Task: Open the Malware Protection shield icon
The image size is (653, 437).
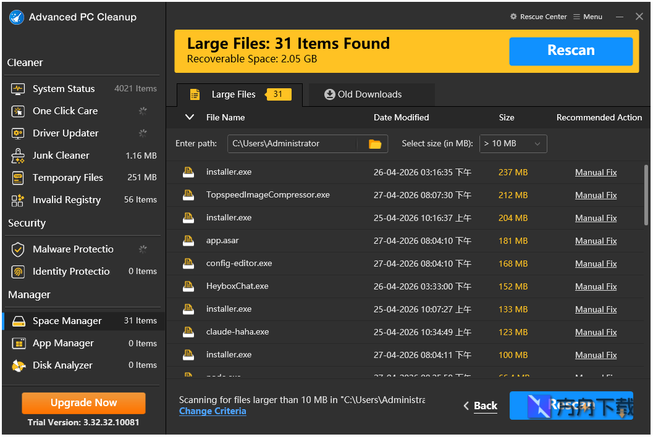Action: coord(18,249)
